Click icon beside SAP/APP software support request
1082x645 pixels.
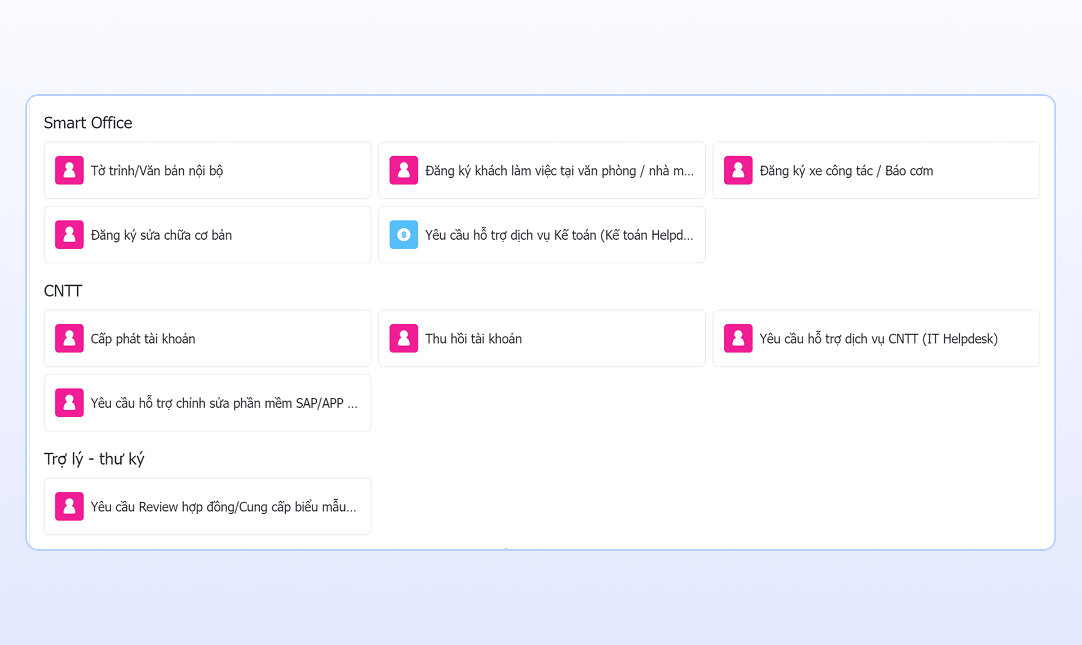69,403
